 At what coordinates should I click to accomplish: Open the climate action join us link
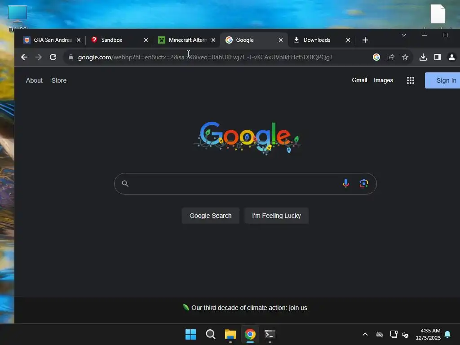(249, 308)
